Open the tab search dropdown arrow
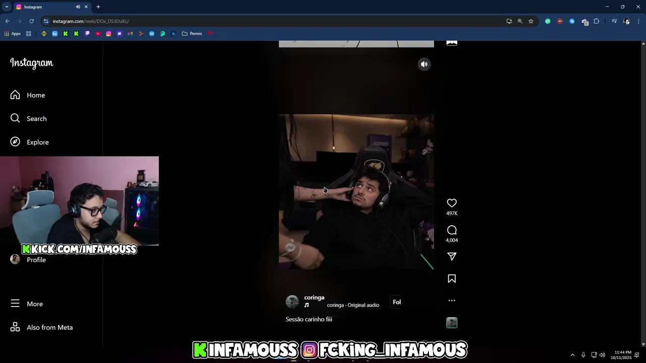This screenshot has height=363, width=646. click(x=7, y=7)
